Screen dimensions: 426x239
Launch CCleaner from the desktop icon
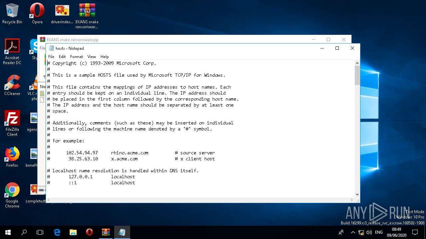[12, 85]
